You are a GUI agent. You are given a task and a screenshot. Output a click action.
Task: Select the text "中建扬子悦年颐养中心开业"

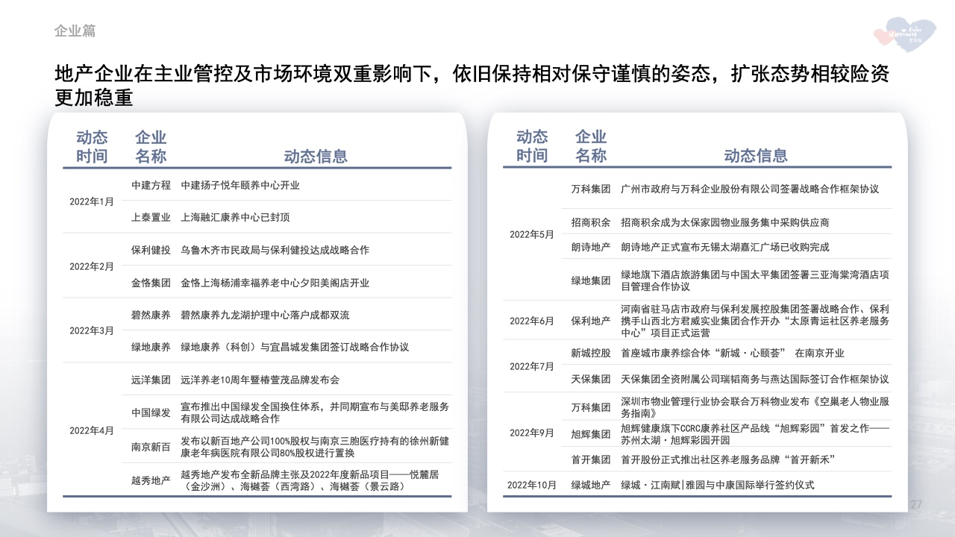click(x=240, y=185)
